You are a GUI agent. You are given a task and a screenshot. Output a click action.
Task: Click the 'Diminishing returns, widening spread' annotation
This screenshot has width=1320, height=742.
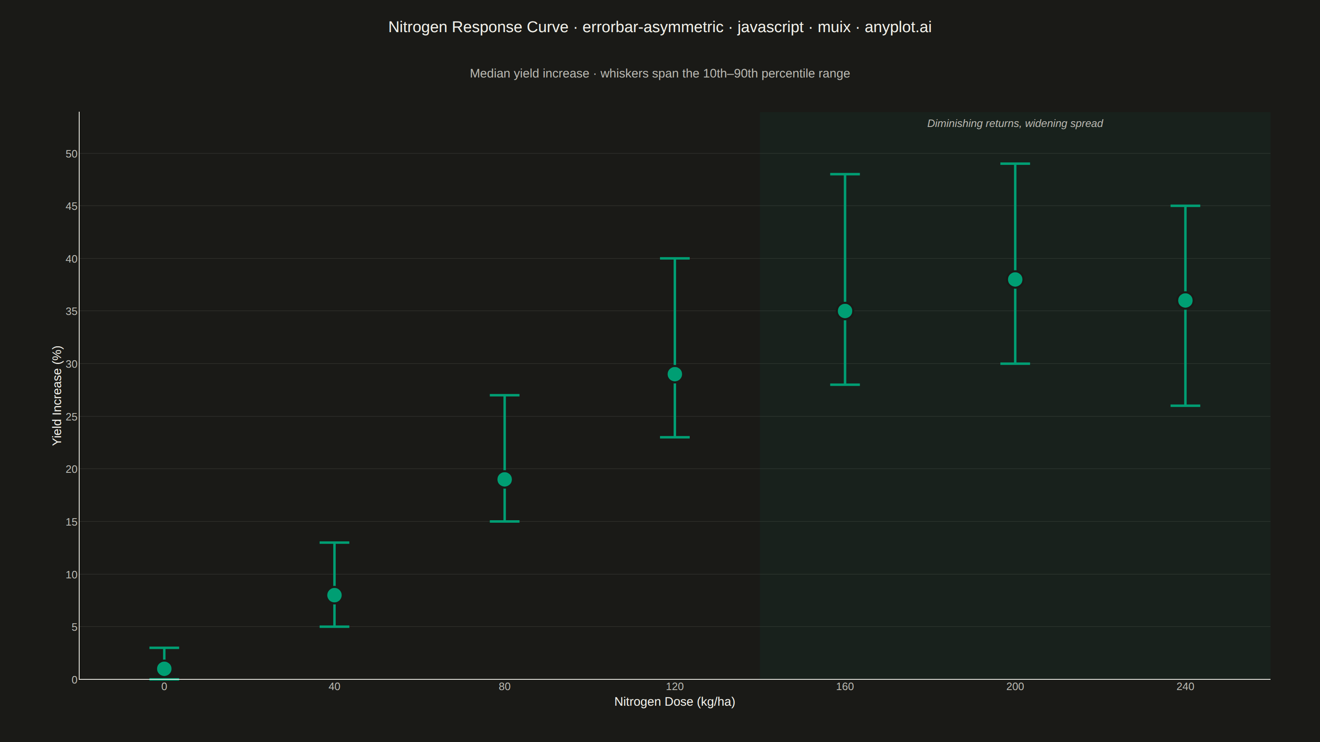[x=1015, y=123]
